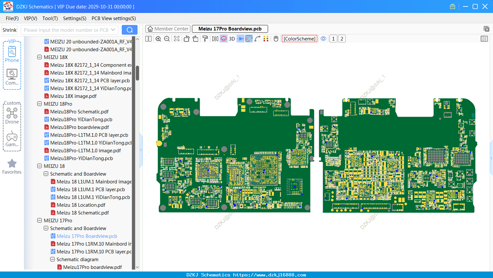493x278 pixels.
Task: Open the Game console category
Action: 12,139
